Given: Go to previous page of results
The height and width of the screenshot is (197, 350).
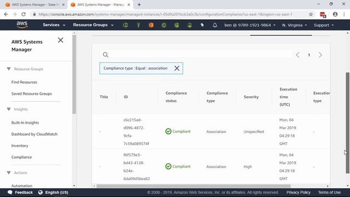Looking at the screenshot, I should point(297,55).
